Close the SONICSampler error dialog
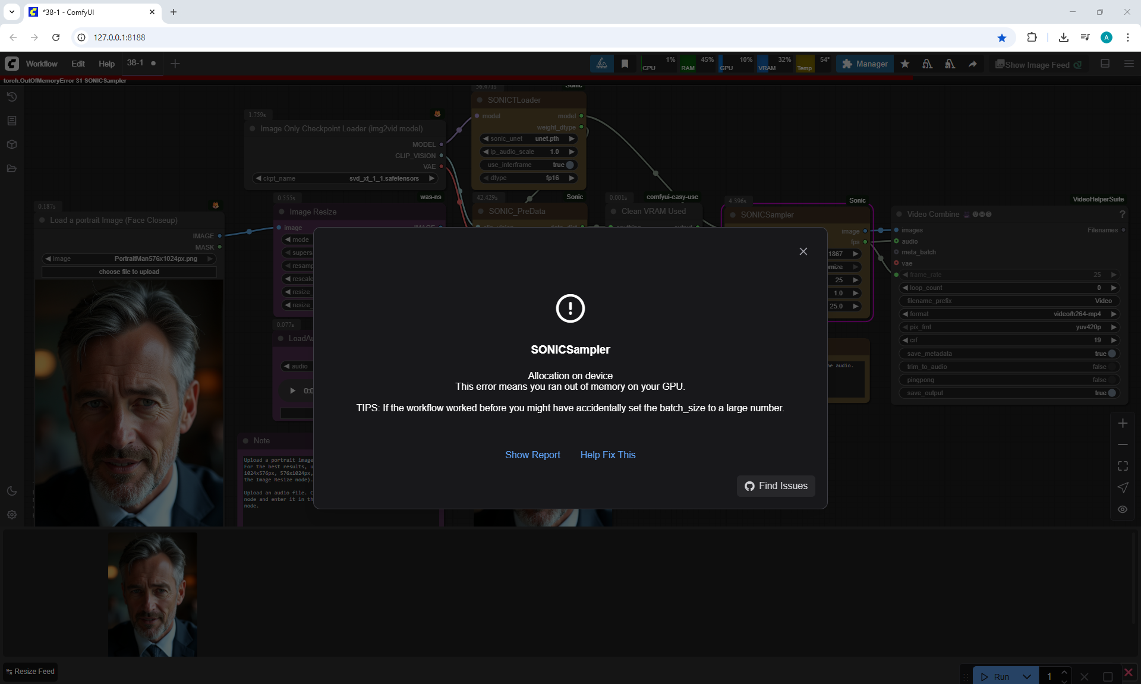The image size is (1141, 684). pyautogui.click(x=803, y=251)
